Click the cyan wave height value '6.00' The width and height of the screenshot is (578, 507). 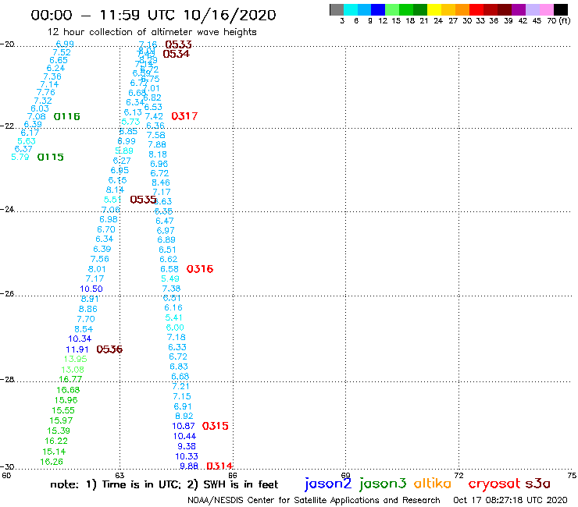(175, 328)
